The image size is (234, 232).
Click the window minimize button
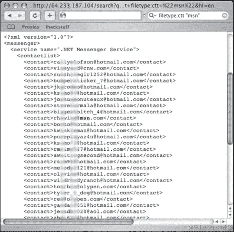(15, 6)
